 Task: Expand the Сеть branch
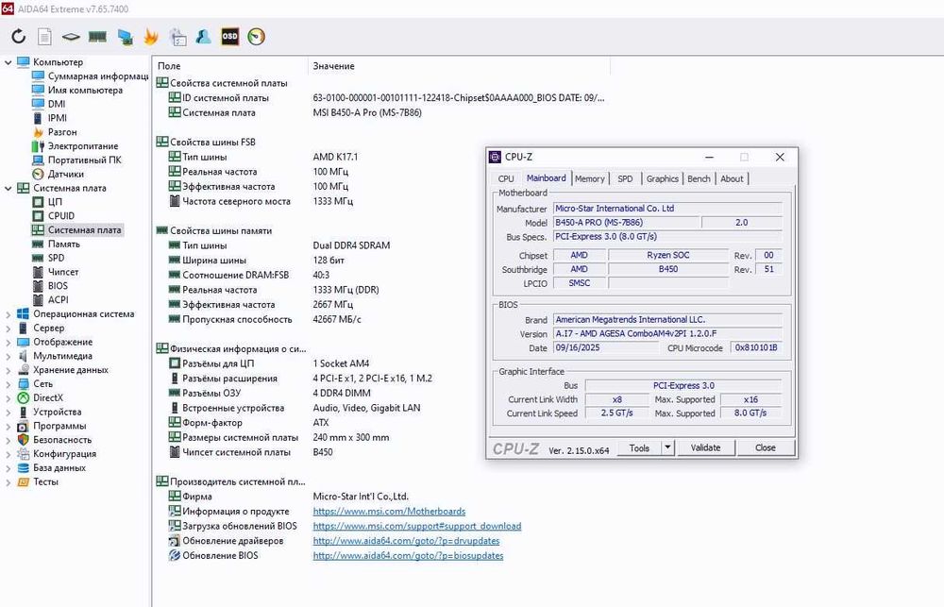(8, 383)
